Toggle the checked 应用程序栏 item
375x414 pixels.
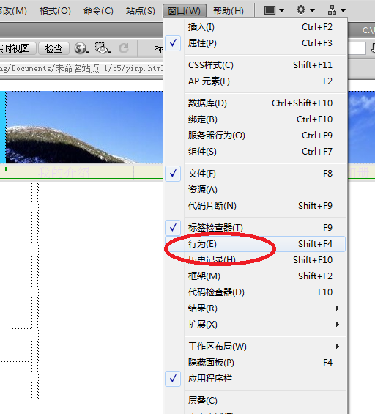click(x=255, y=379)
